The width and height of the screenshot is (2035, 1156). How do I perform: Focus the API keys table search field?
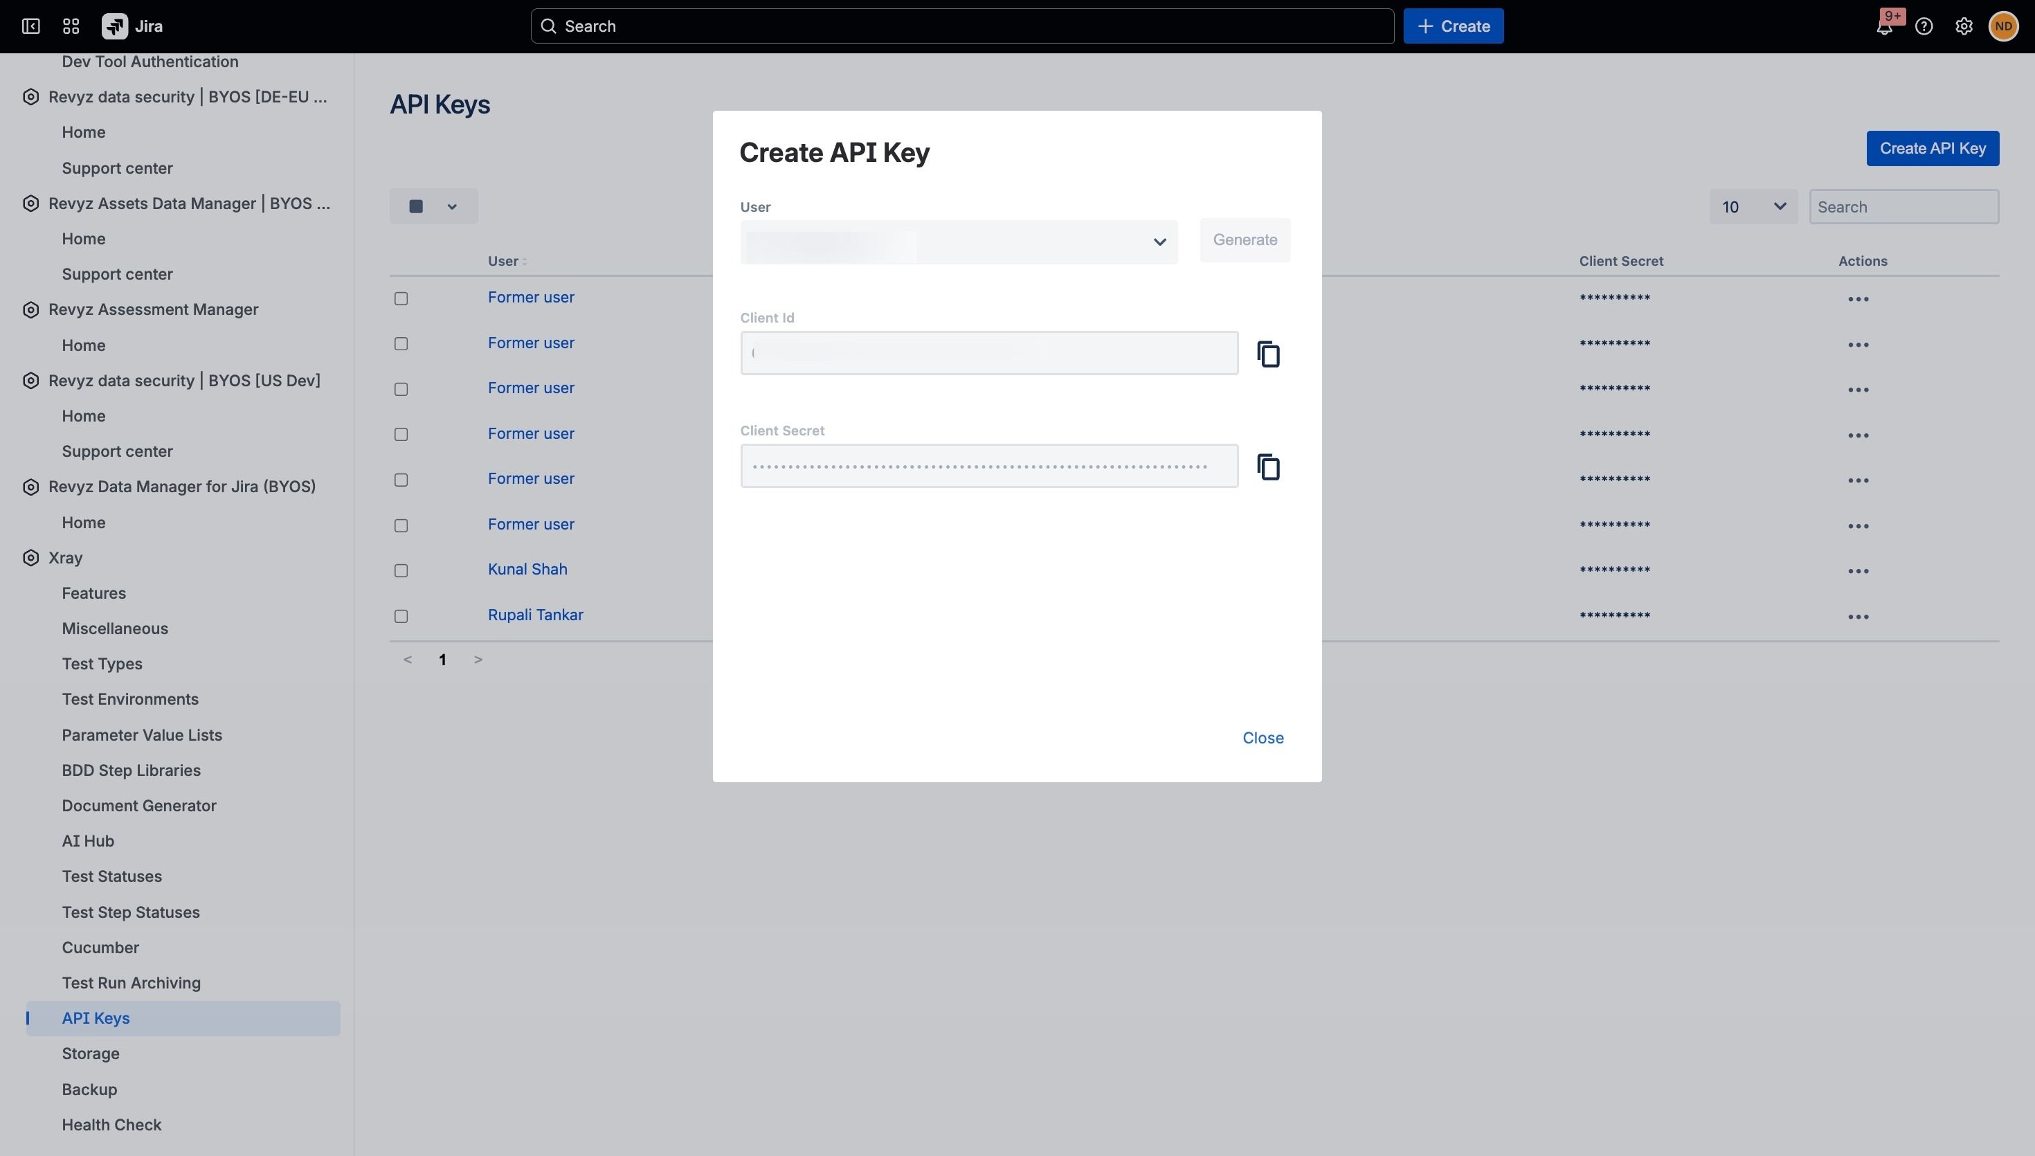click(1903, 206)
